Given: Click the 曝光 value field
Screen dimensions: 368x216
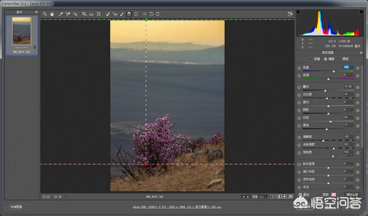Looking at the screenshot, I should pos(348,87).
